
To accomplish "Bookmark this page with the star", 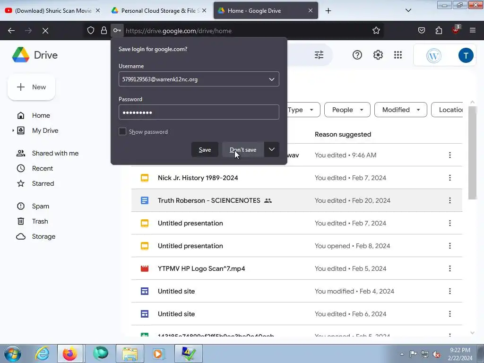I will pos(376,31).
